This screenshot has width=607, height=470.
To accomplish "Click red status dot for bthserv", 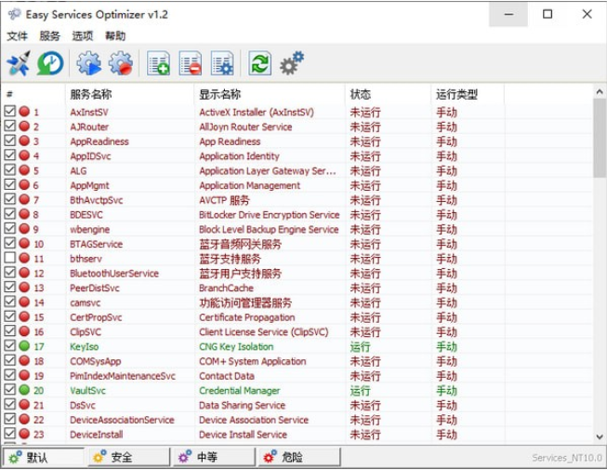I will coord(24,258).
